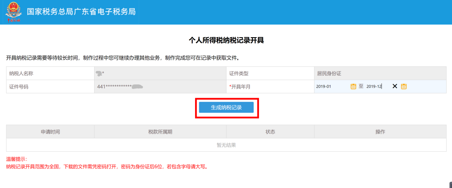Click the 居民身份证 certificate type field
The width and height of the screenshot is (452, 188).
pos(380,74)
